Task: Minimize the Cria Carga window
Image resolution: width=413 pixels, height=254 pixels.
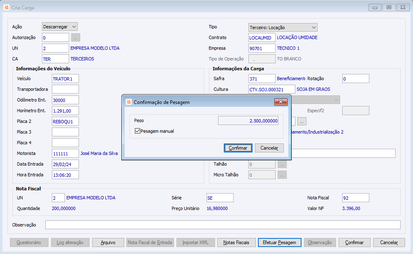Action: point(375,7)
